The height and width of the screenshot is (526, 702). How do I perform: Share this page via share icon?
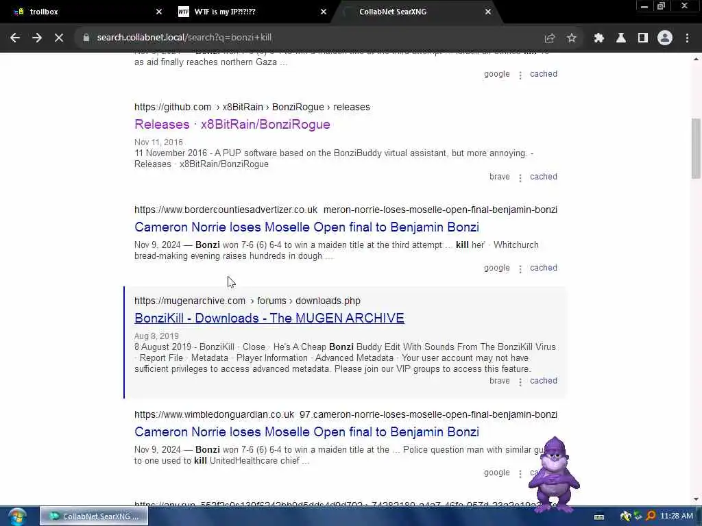pos(549,38)
